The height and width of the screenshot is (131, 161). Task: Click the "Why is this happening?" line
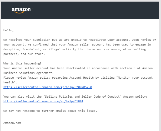[x=22, y=63]
